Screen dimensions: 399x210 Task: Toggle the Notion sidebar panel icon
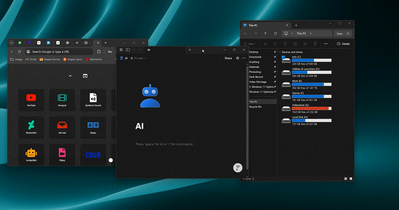point(128,50)
